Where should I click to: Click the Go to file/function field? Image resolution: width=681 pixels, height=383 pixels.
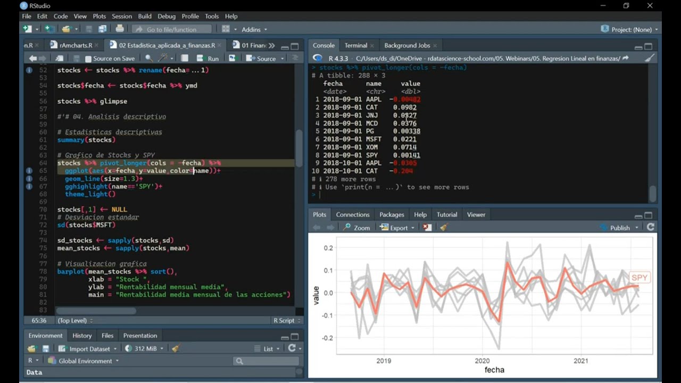pos(171,29)
